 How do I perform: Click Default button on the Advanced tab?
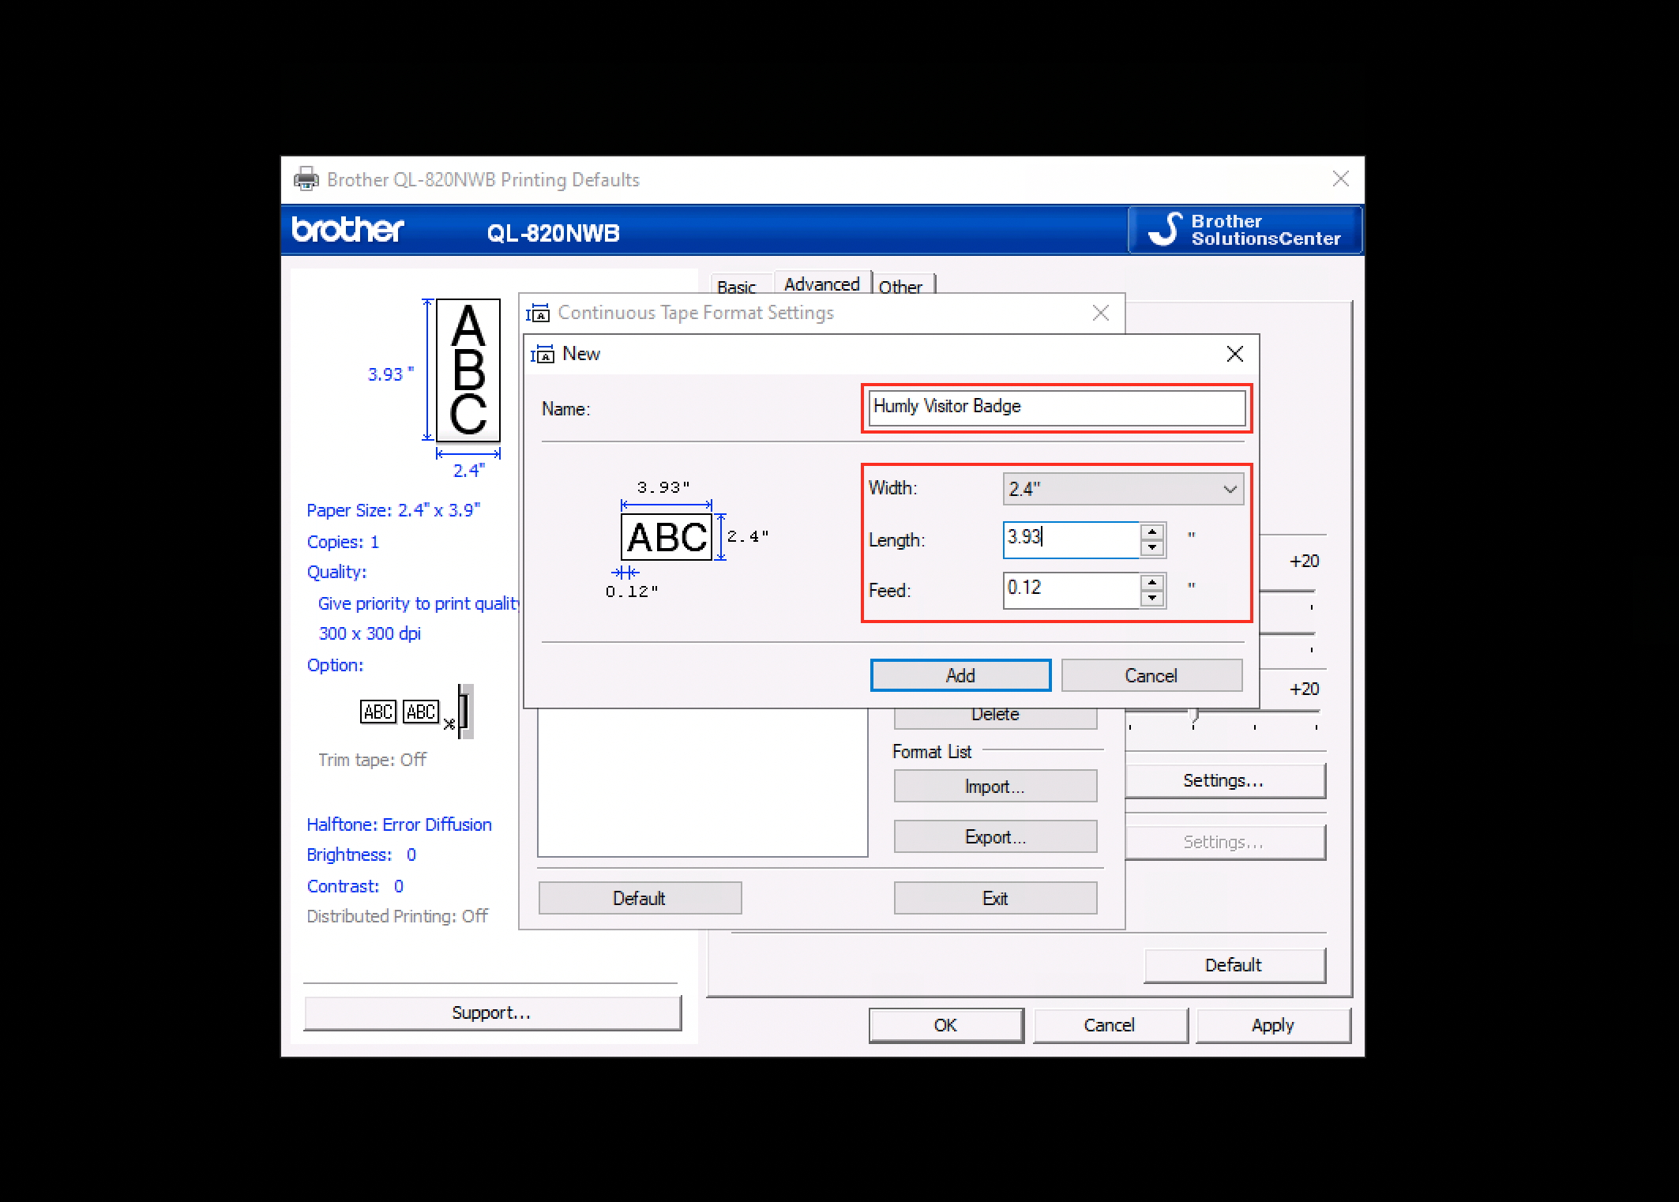click(x=1234, y=965)
